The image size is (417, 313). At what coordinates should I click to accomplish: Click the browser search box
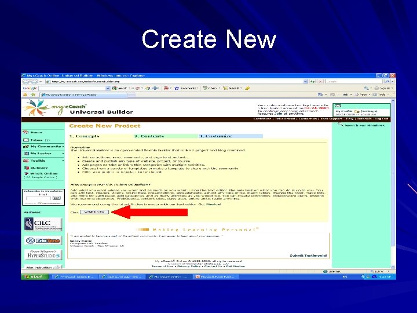click(354, 82)
